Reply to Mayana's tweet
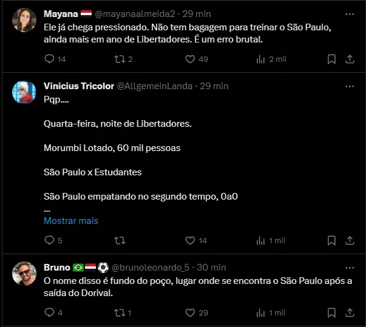 point(50,59)
